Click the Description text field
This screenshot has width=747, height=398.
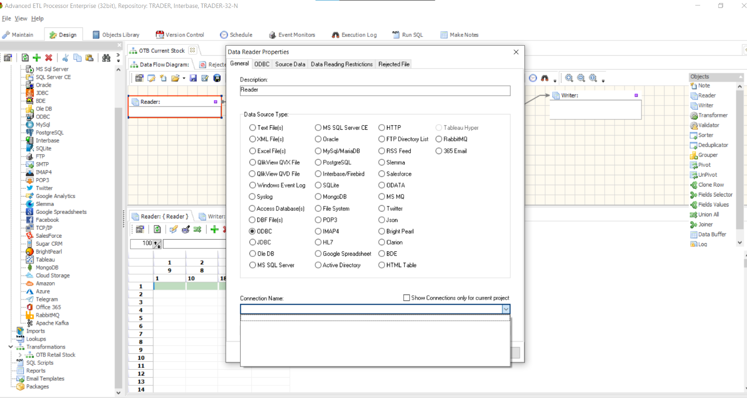tap(375, 91)
